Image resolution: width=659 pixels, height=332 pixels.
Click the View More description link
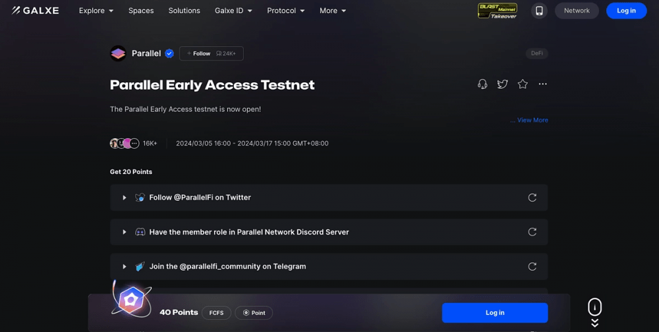(x=529, y=120)
